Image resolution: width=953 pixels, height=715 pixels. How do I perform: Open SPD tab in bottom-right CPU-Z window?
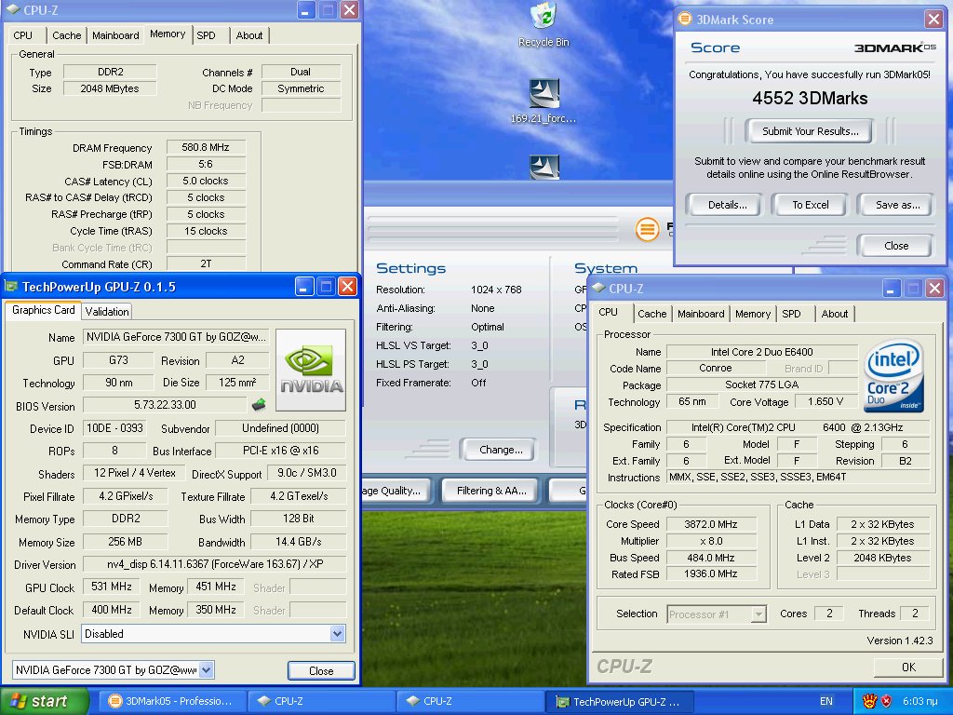click(x=791, y=314)
